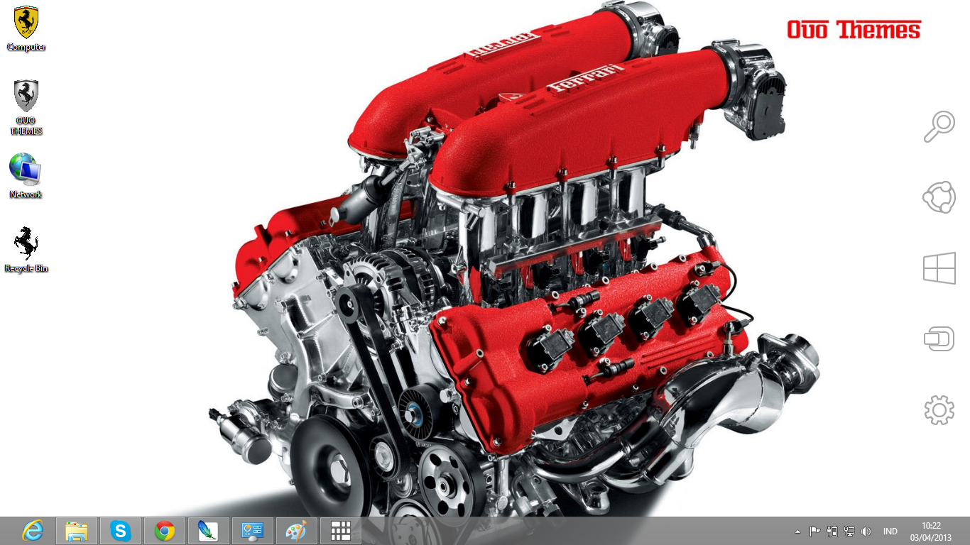Select the OUO THEMES desktop shortcut
Screen dimensions: 970x545
click(x=26, y=107)
